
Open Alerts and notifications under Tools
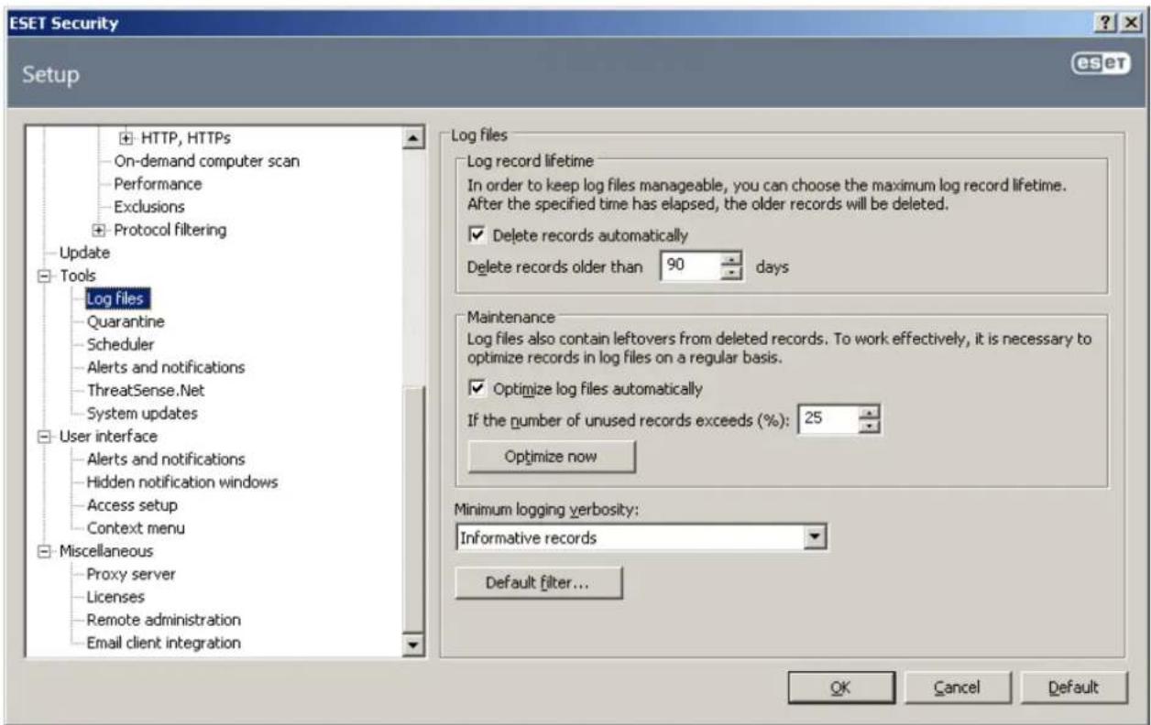tap(165, 367)
